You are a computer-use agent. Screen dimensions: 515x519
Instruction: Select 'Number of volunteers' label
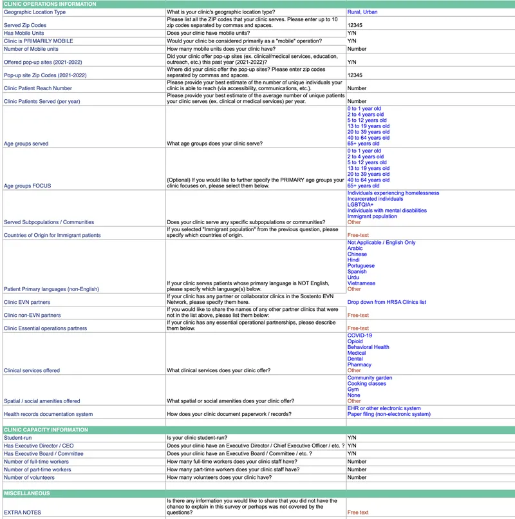[29, 478]
